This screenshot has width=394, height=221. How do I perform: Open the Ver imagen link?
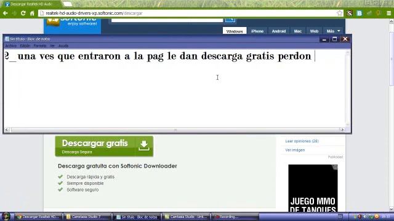point(295,150)
